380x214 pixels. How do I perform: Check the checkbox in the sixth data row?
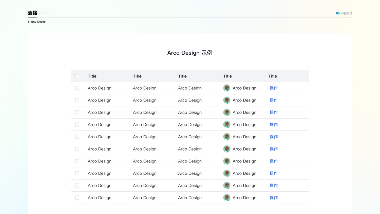(77, 149)
